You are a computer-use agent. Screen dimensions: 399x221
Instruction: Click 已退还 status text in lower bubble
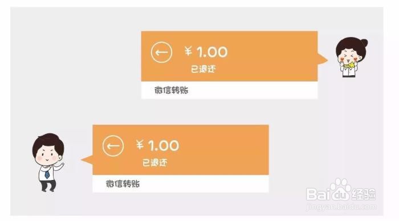[154, 162]
